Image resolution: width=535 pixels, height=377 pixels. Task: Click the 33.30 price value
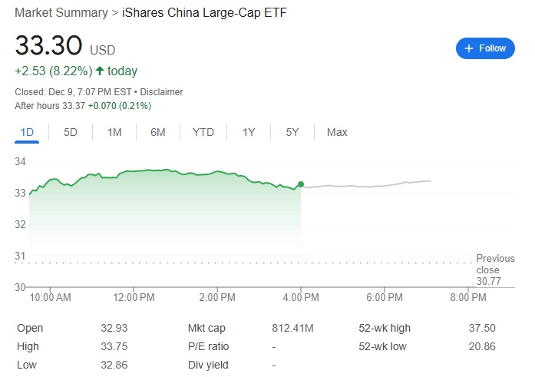[48, 46]
